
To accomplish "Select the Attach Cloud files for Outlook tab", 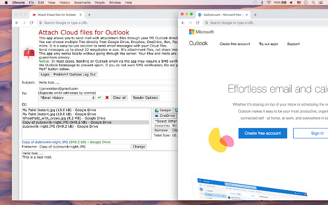I will click(57, 15).
